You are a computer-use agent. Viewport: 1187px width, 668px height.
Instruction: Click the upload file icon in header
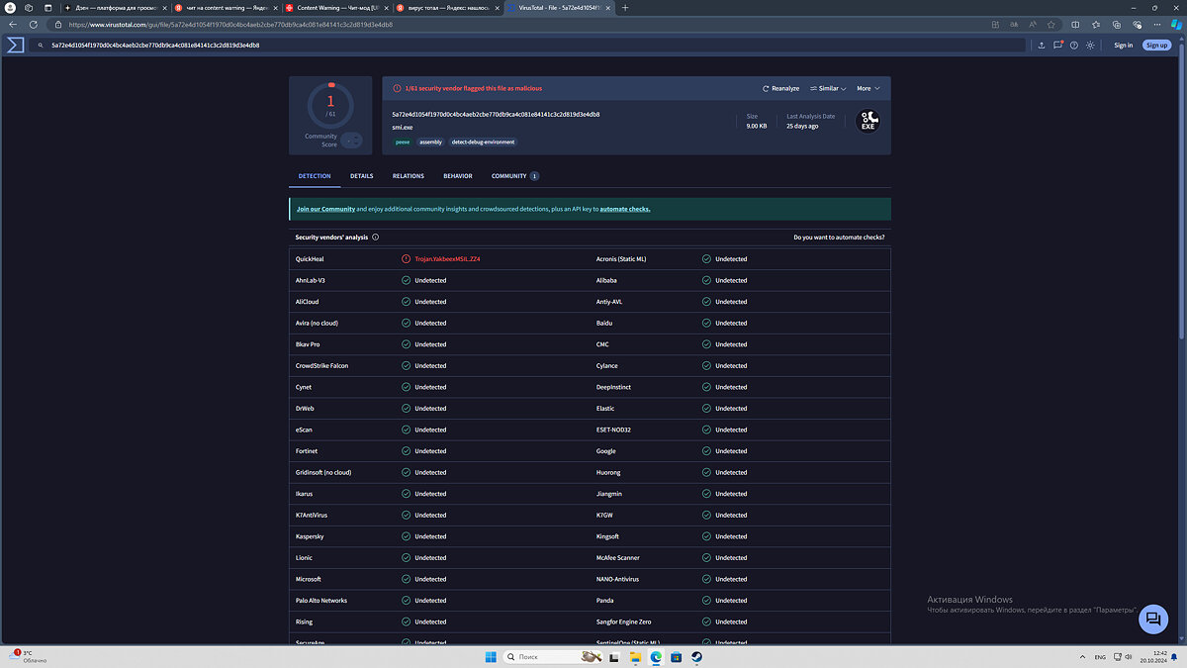[x=1042, y=45]
